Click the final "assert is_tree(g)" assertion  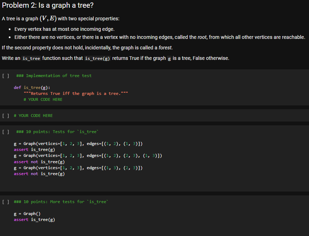[x=35, y=220]
